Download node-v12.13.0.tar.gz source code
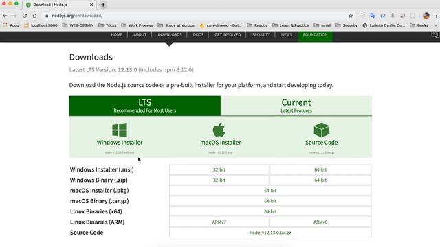 click(270, 233)
